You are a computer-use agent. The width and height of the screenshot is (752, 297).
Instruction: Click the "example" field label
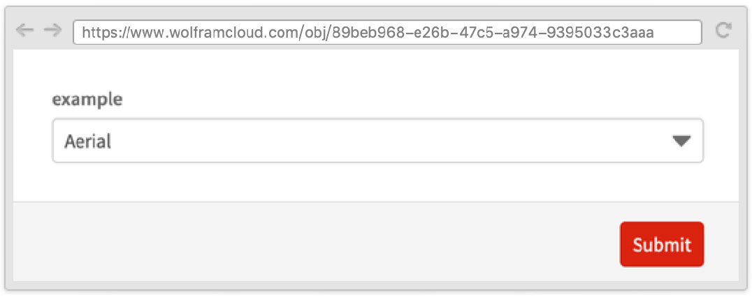point(87,100)
